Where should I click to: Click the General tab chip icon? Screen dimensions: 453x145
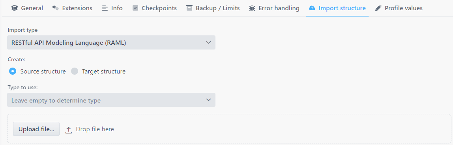(x=14, y=8)
